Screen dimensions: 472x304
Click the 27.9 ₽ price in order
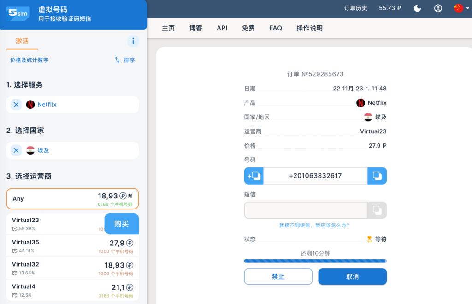[x=378, y=146]
